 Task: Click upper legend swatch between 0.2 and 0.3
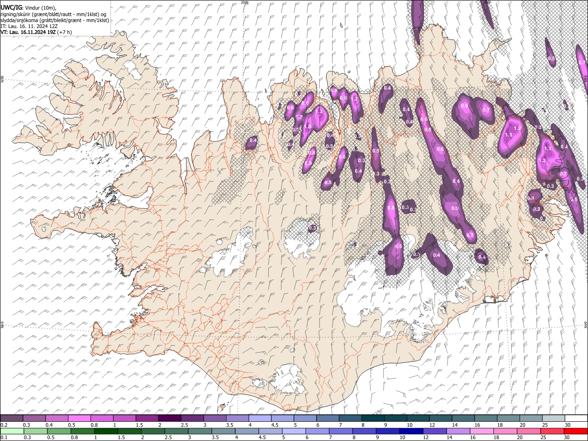11,418
